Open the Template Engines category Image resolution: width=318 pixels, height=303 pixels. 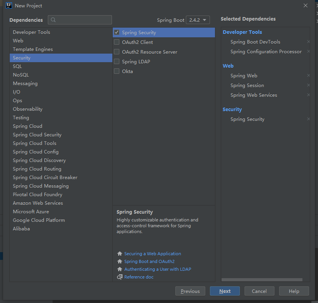[61, 49]
